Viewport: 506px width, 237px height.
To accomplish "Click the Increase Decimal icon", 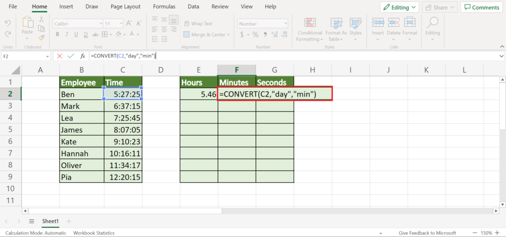I will 275,34.
